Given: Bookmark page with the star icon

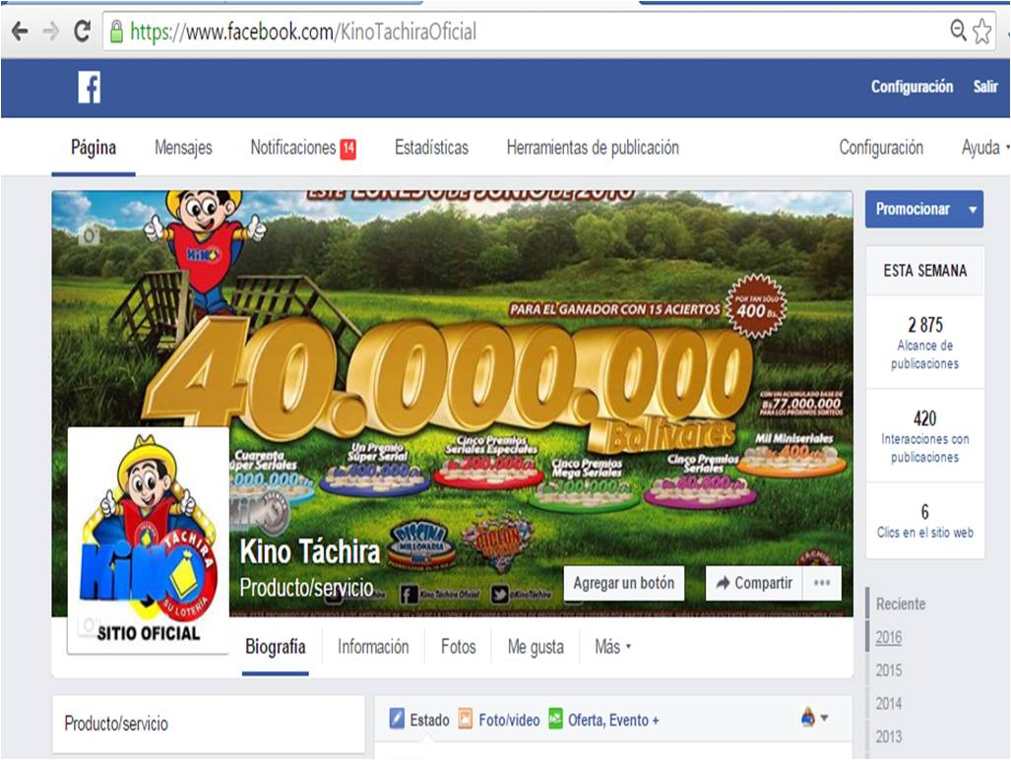Looking at the screenshot, I should point(982,31).
